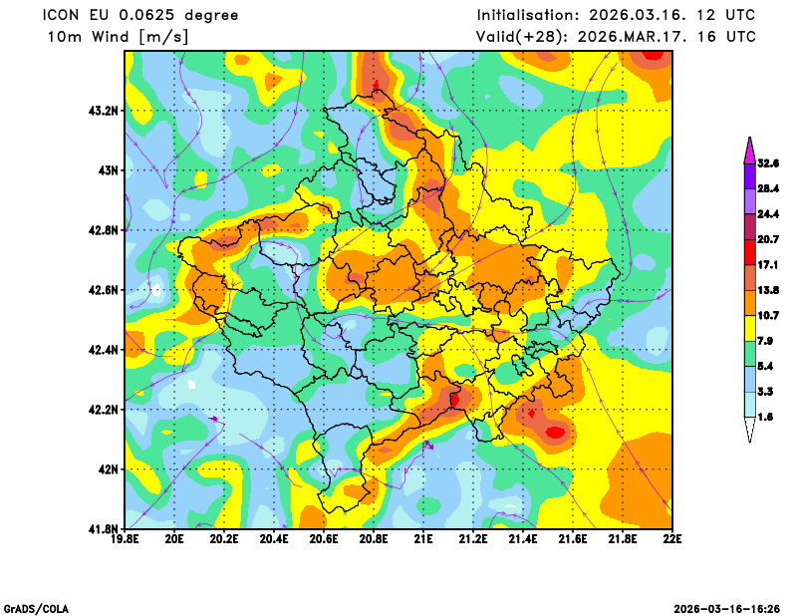
Task: Click the magenta triangle atop the color legend
Action: [x=749, y=150]
